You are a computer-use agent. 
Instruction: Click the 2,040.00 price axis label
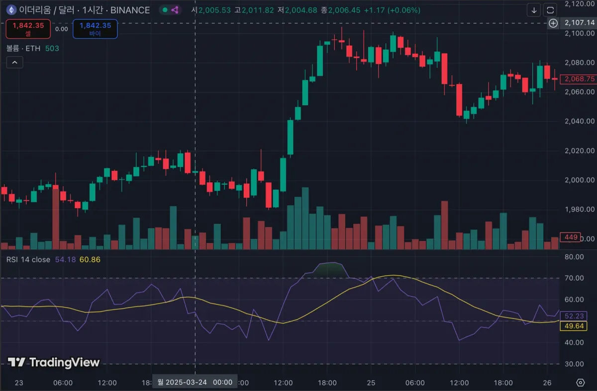click(x=580, y=121)
